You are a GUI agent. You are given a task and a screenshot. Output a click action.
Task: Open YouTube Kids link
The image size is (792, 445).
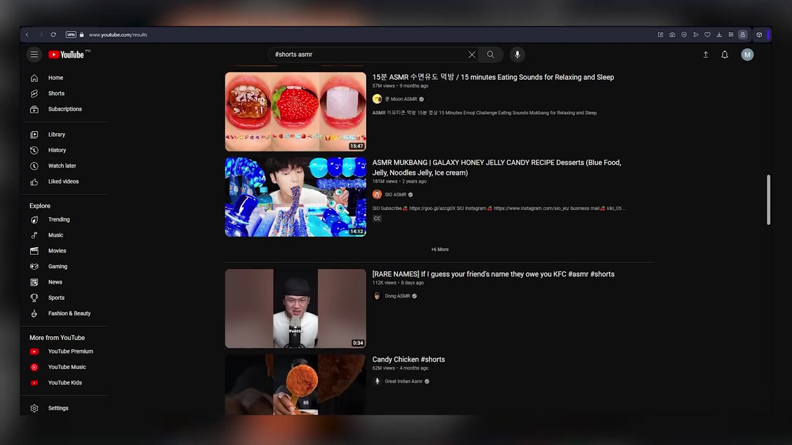coord(64,383)
